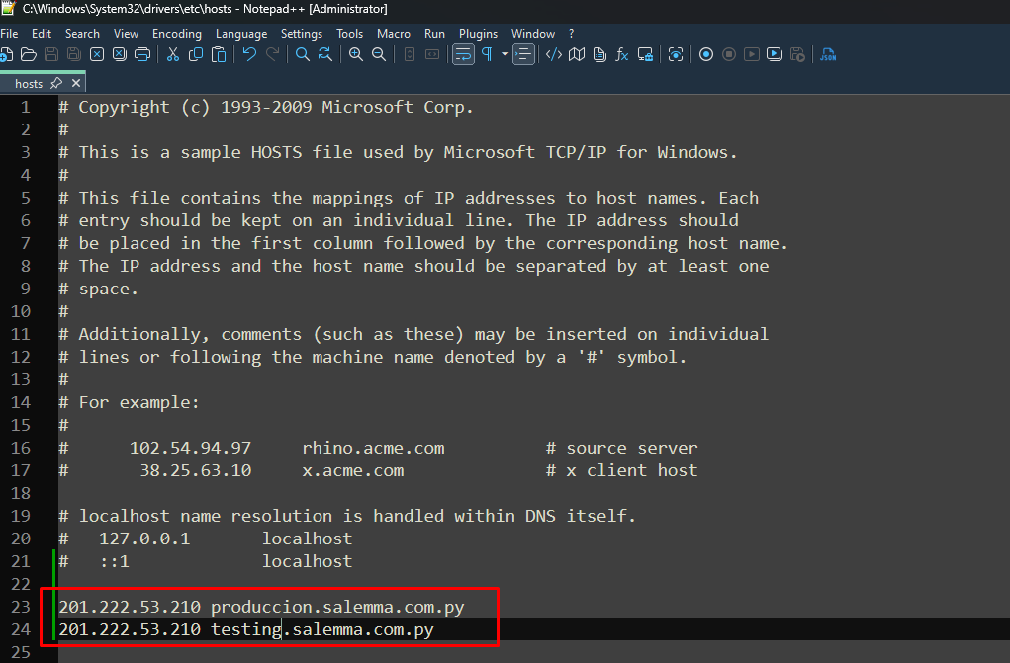Click the Undo arrow icon
Screen dimensions: 1010x663
pos(249,54)
